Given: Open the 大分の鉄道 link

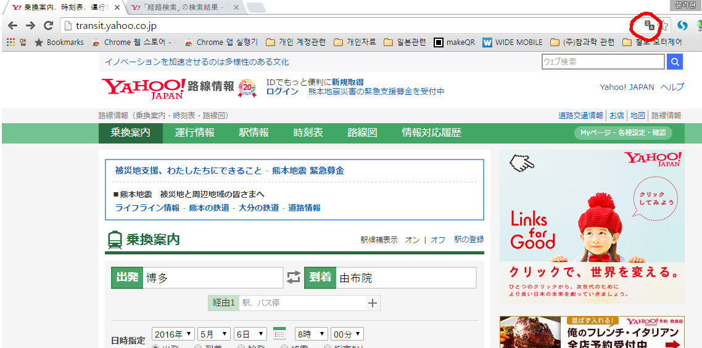Looking at the screenshot, I should point(258,208).
